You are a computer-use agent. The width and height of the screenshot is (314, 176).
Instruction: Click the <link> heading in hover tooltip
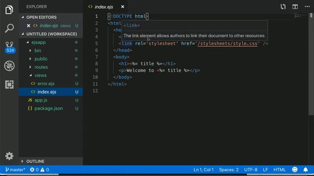pos(131,25)
